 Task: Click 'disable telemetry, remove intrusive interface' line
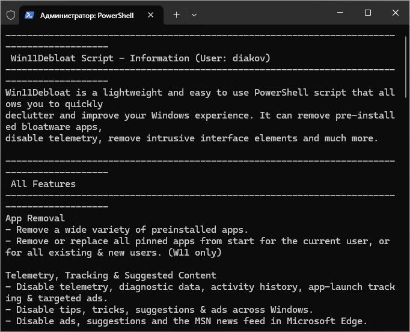coord(192,138)
